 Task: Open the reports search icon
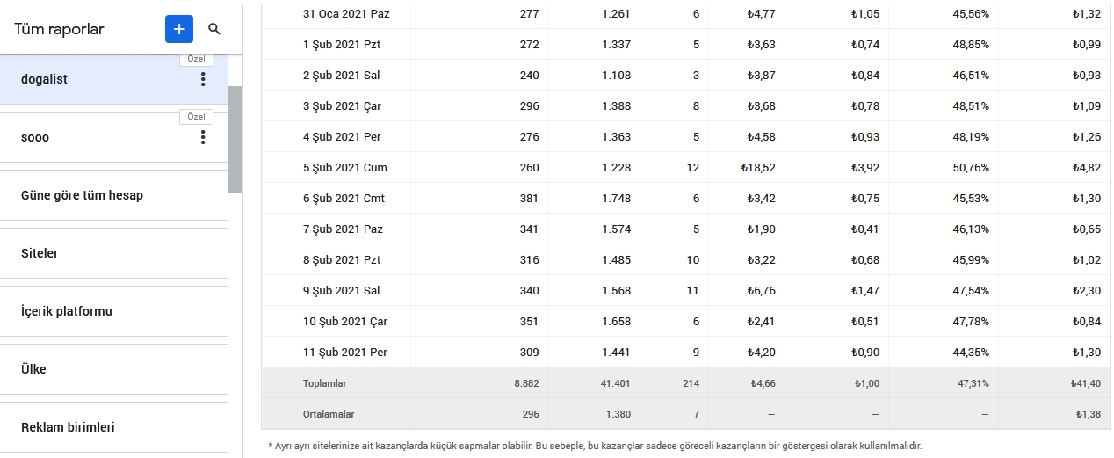214,29
